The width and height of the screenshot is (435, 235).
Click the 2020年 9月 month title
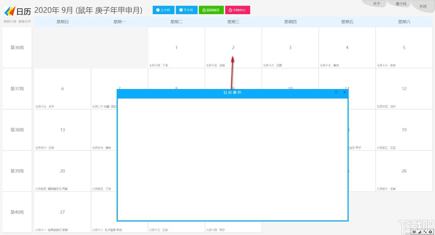(88, 10)
